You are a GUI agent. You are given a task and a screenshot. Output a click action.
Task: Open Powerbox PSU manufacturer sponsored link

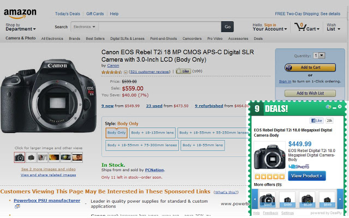coord(47,201)
